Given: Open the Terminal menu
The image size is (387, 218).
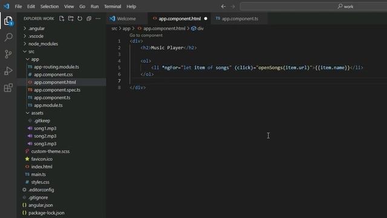Looking at the screenshot, I should (112, 7).
